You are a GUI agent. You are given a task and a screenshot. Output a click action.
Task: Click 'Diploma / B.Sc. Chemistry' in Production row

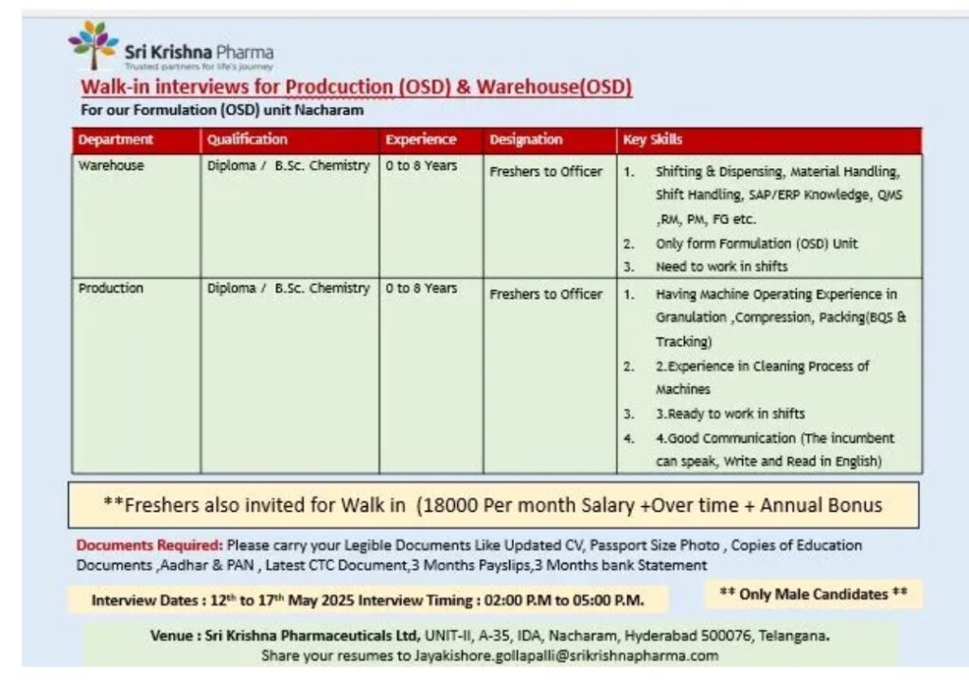point(289,288)
